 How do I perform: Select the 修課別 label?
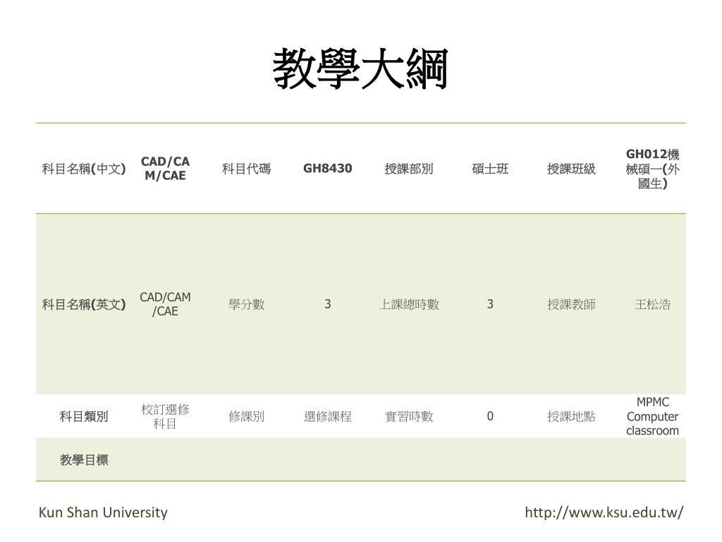click(x=246, y=416)
